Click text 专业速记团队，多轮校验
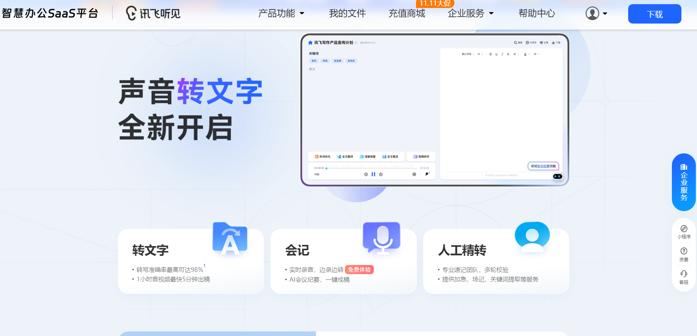Screen dimensions: 697x336 475,270
